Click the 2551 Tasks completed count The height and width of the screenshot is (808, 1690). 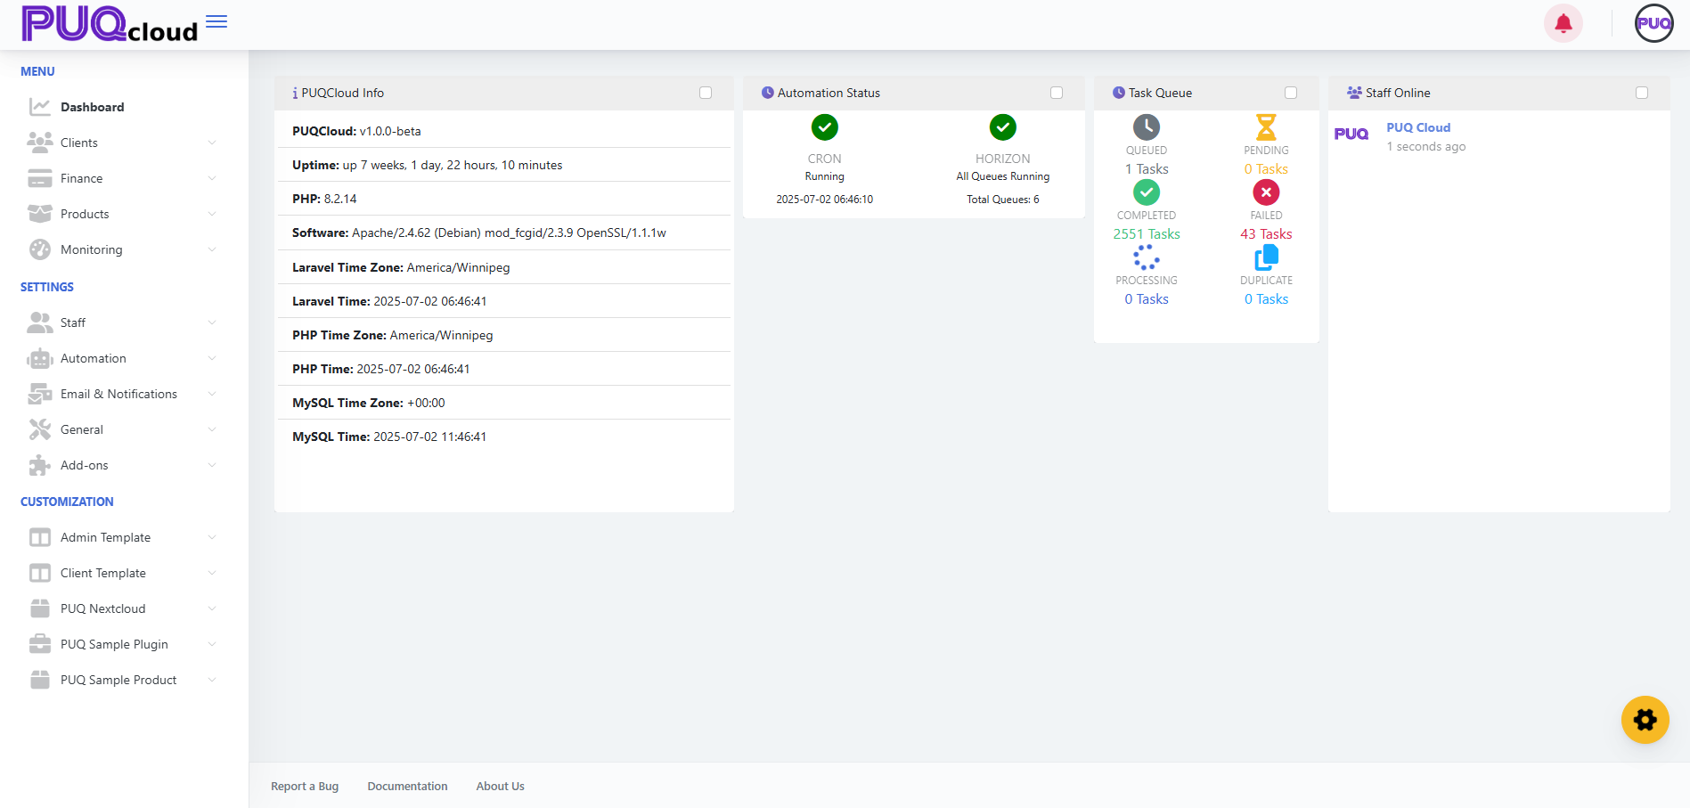coord(1147,234)
